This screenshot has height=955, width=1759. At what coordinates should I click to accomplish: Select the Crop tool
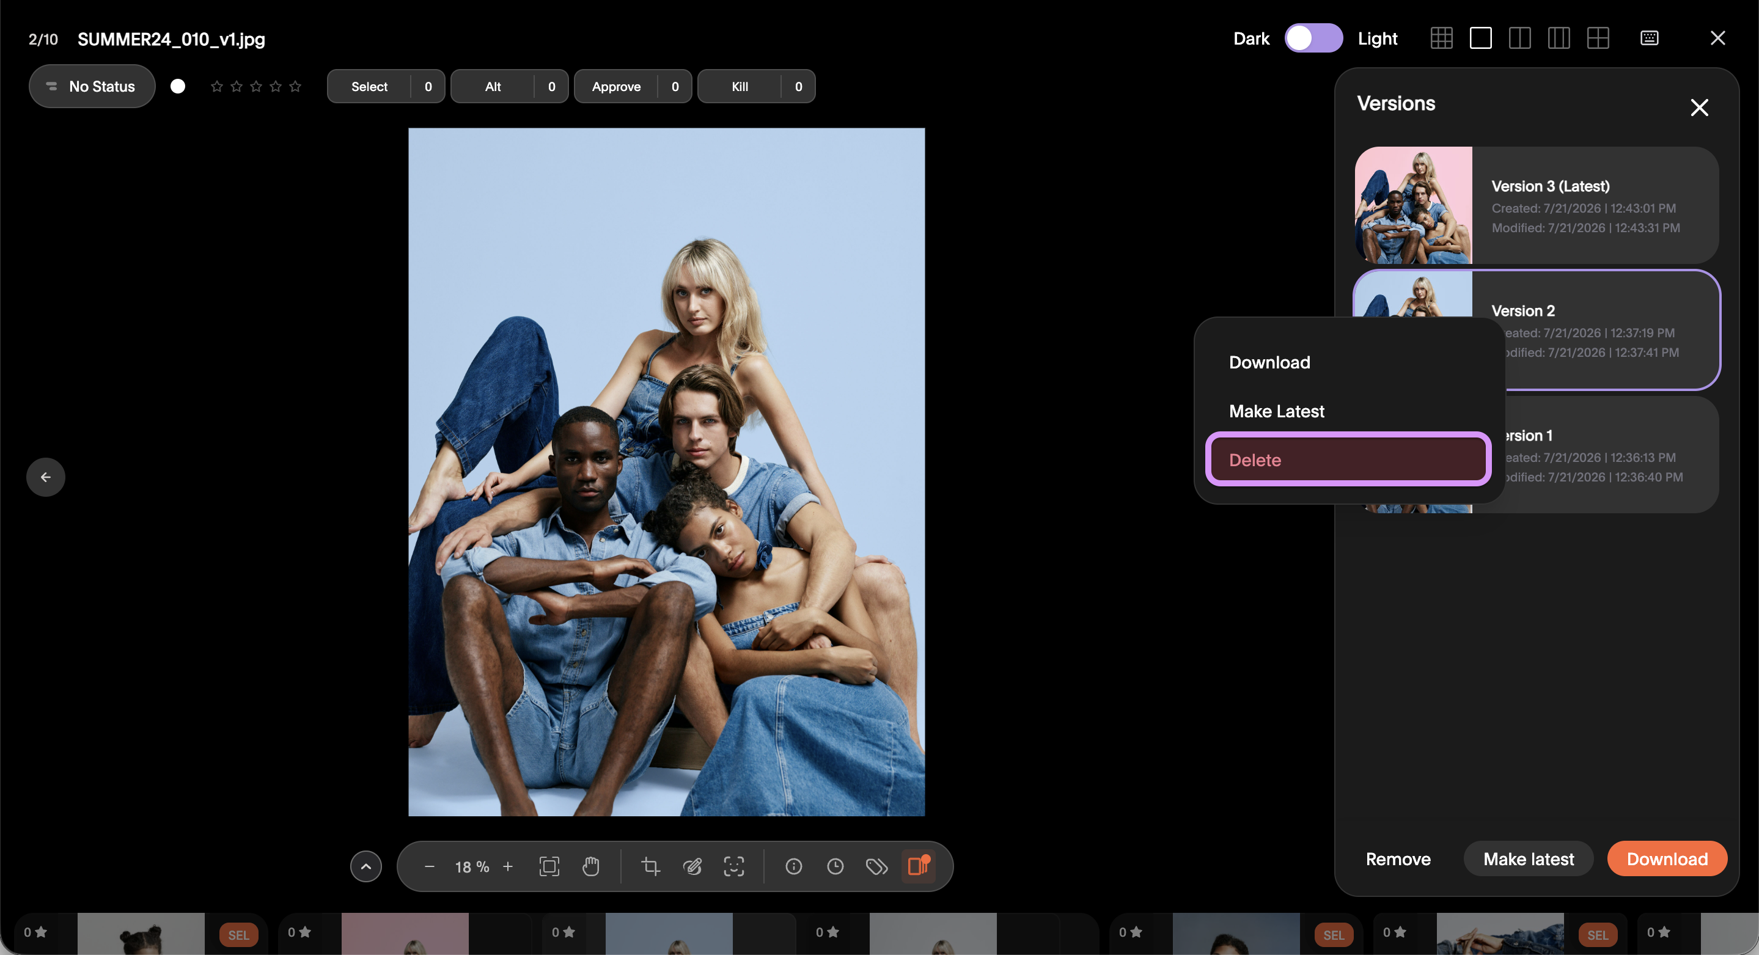tap(651, 866)
